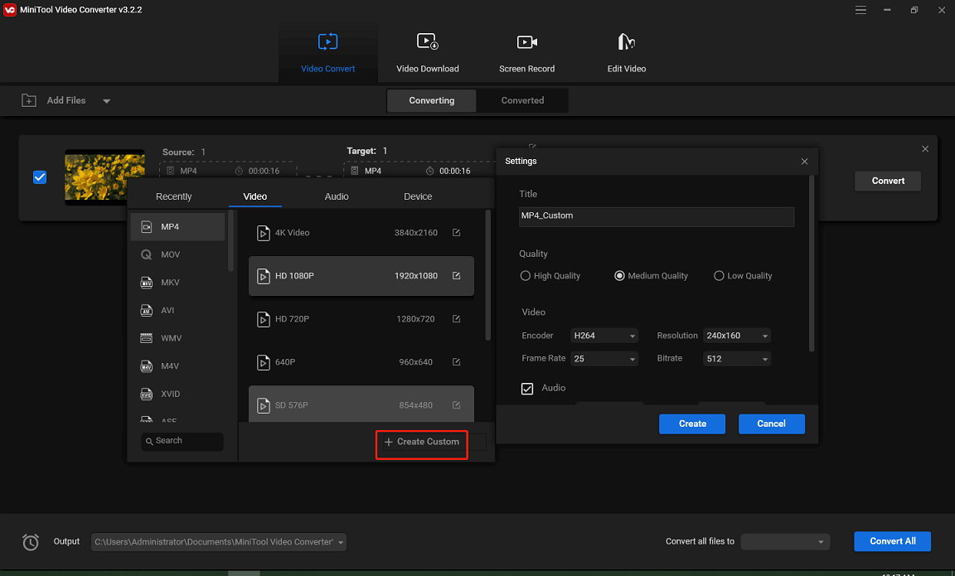
Task: Open the Screen Record section
Action: tap(527, 53)
